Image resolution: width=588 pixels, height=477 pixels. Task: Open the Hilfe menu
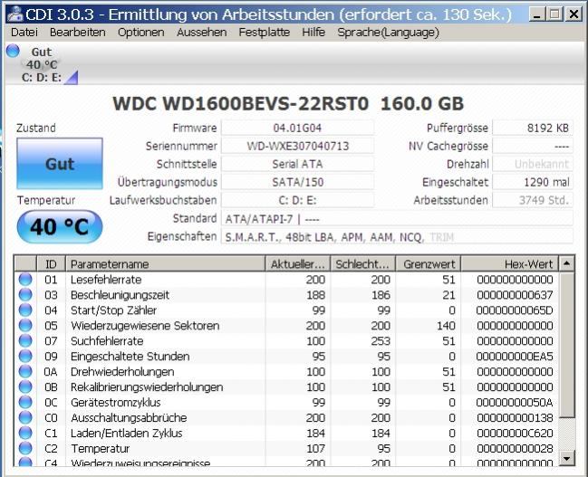coord(313,33)
